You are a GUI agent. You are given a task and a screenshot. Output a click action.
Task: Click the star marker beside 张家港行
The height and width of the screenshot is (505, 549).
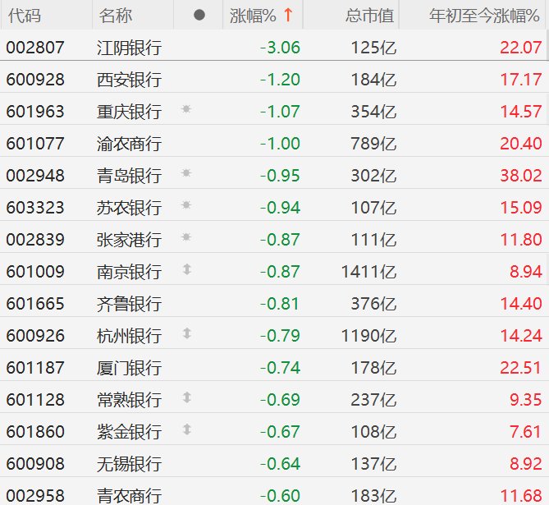click(x=186, y=237)
